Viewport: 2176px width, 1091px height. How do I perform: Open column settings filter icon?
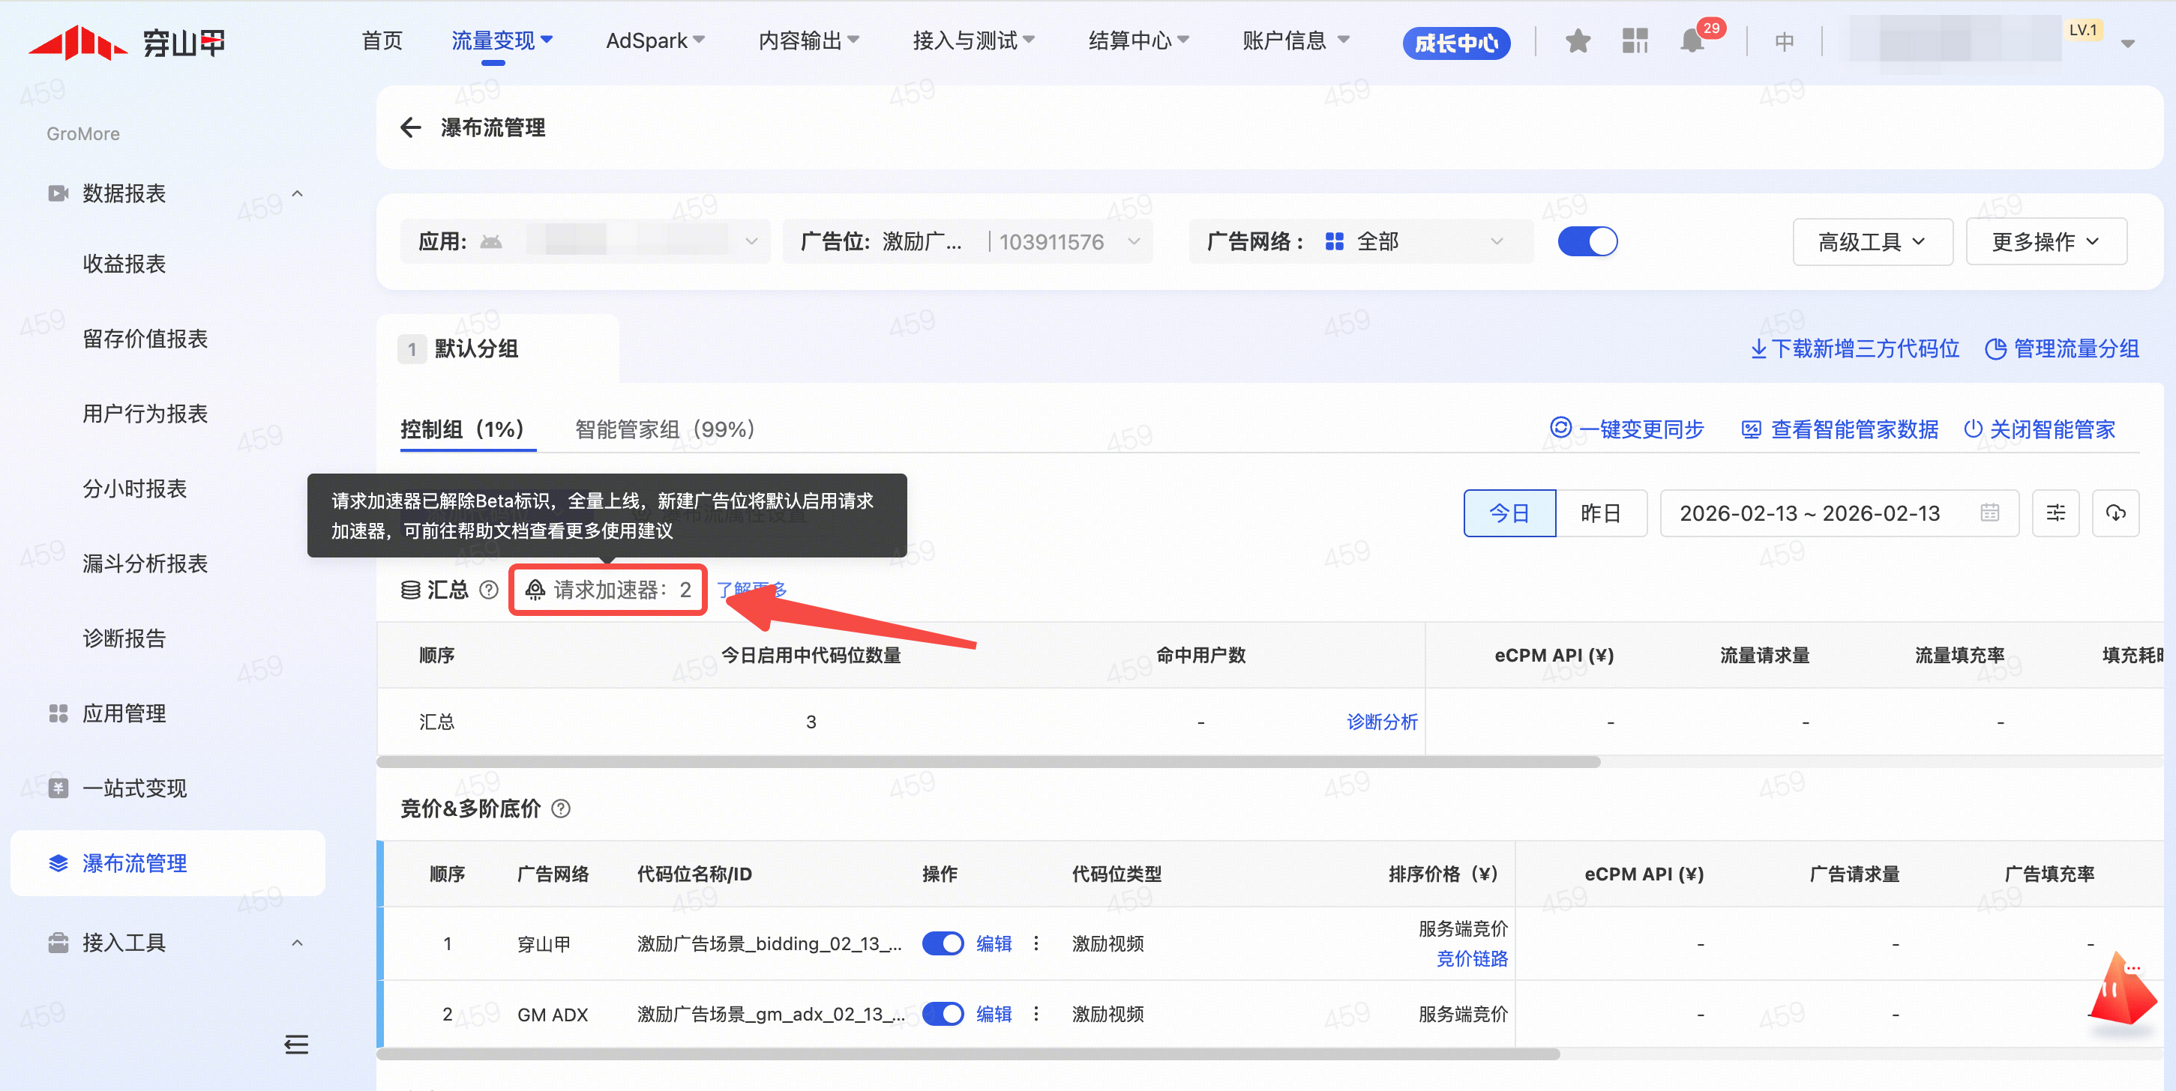click(x=2055, y=513)
